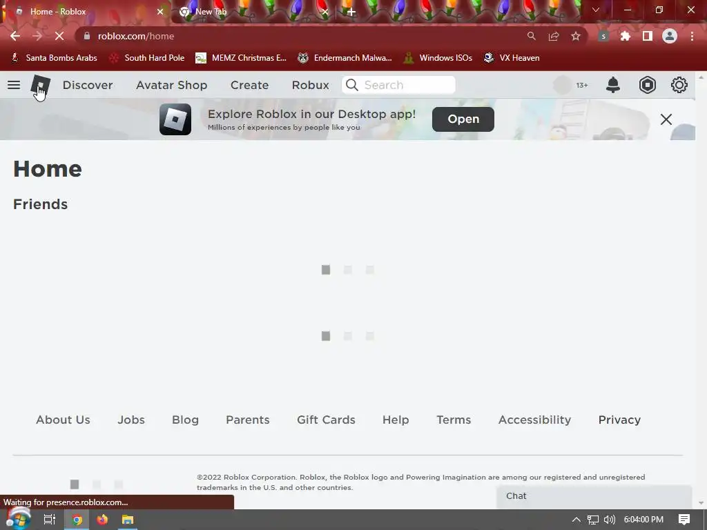The width and height of the screenshot is (707, 530).
Task: Open a new browser tab
Action: pyautogui.click(x=351, y=12)
